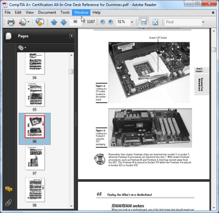Expand the Collaborate dropdown arrow
The image size is (219, 213).
pos(28,22)
